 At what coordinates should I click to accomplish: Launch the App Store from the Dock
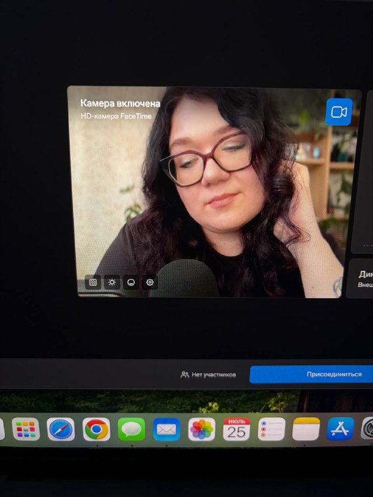[x=340, y=429]
